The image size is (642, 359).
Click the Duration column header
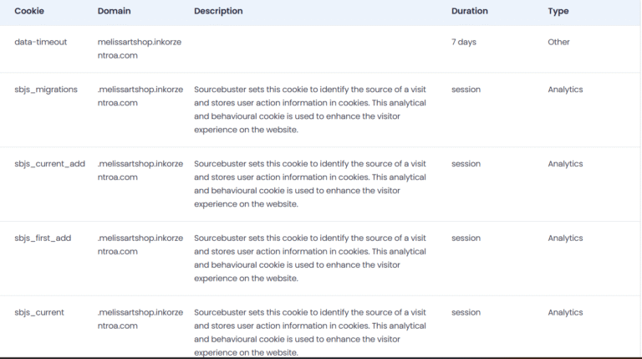tap(469, 12)
